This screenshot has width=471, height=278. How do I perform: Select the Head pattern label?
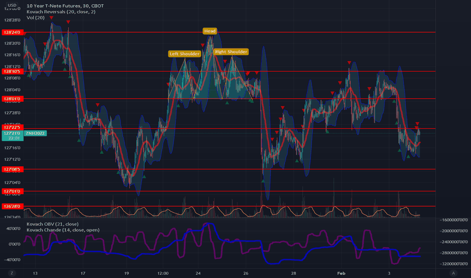tap(210, 31)
